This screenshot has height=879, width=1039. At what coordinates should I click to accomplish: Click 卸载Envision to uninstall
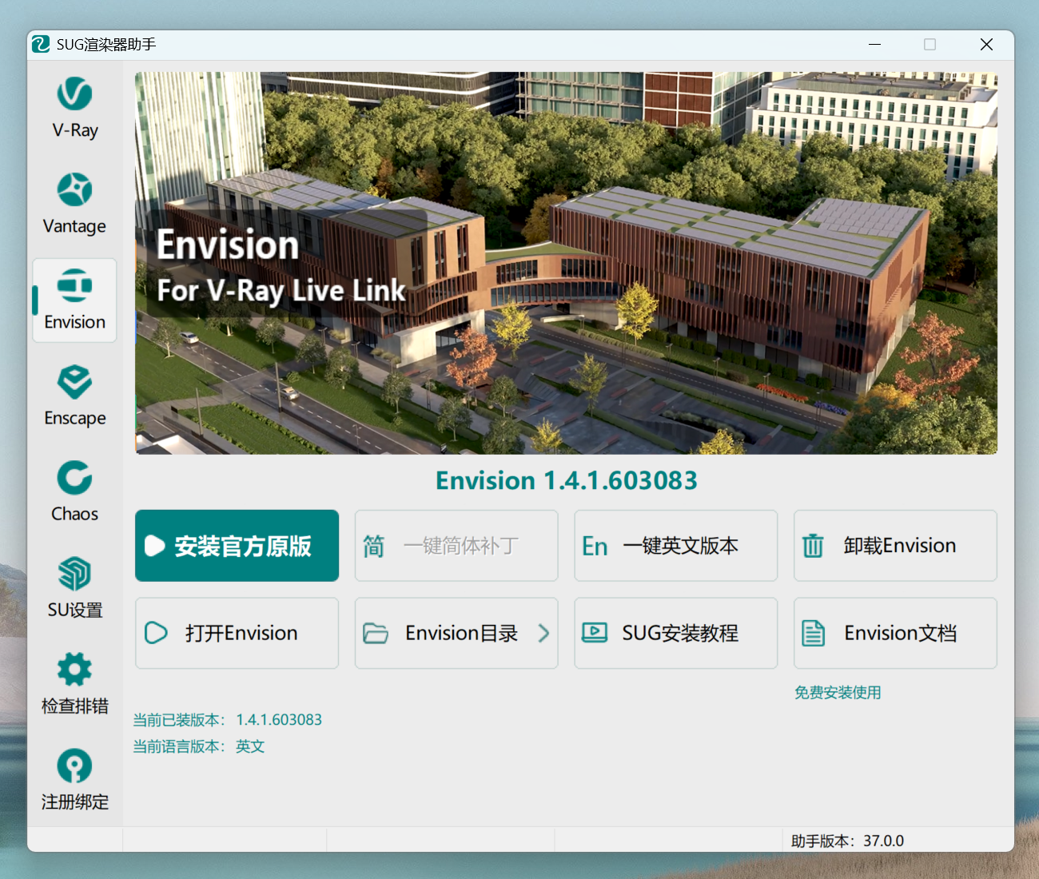pyautogui.click(x=895, y=546)
